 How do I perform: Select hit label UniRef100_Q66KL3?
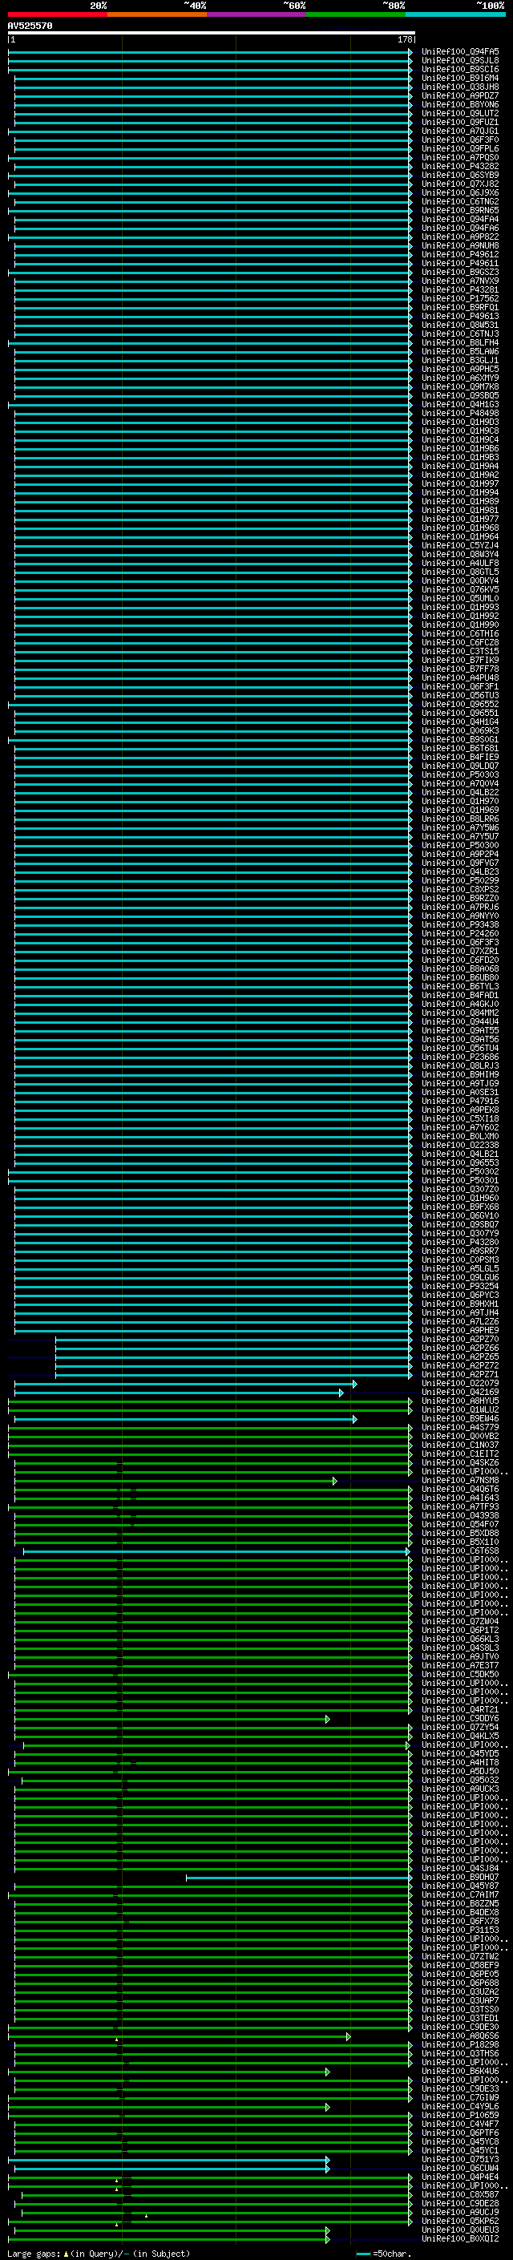click(460, 1639)
